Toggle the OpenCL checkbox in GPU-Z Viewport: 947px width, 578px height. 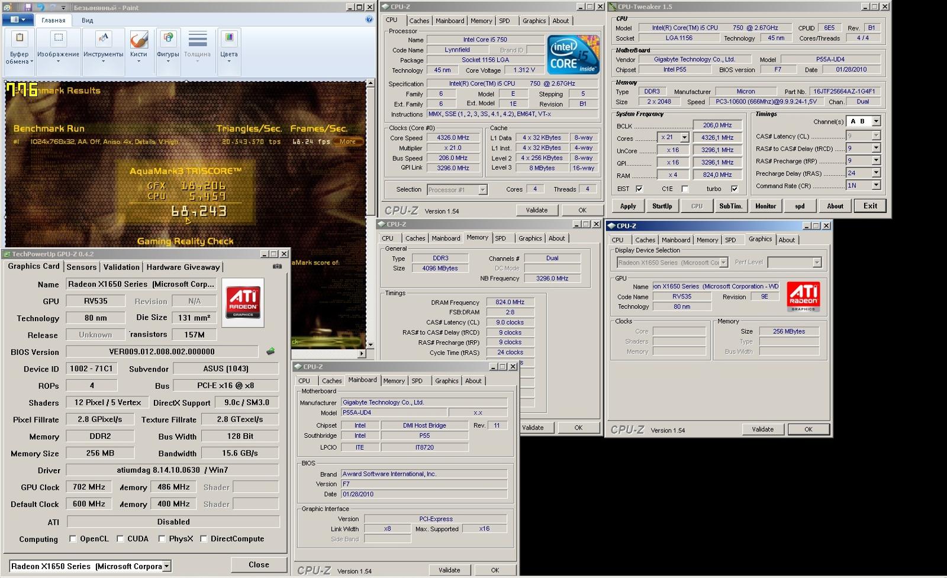pos(73,538)
